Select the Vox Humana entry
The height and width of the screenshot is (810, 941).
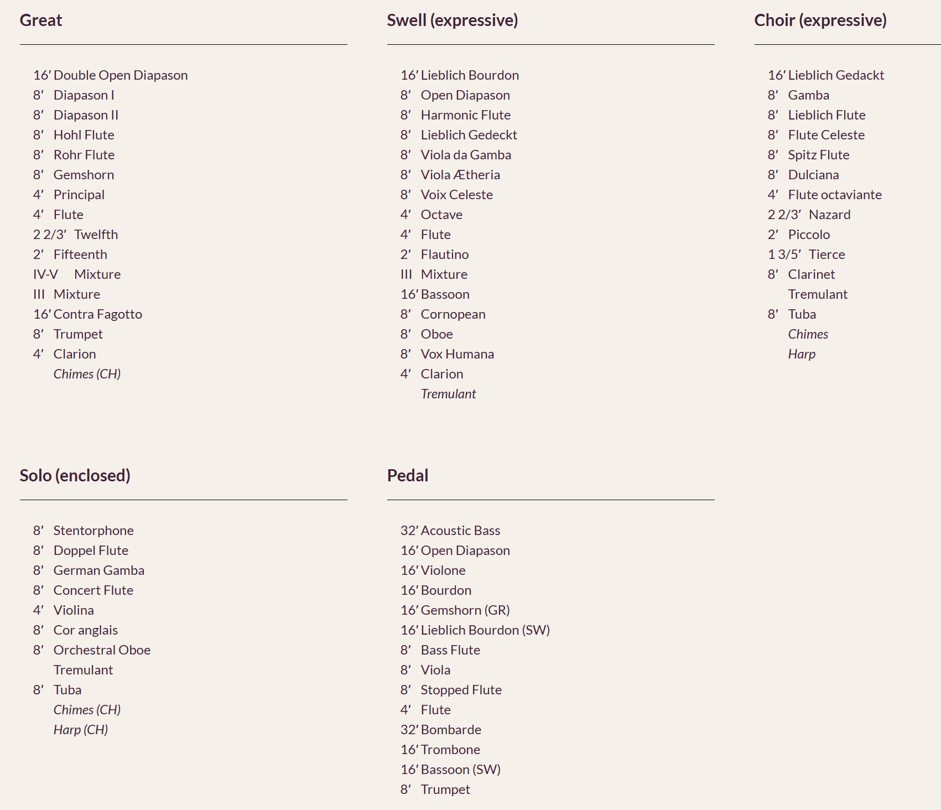tap(457, 354)
